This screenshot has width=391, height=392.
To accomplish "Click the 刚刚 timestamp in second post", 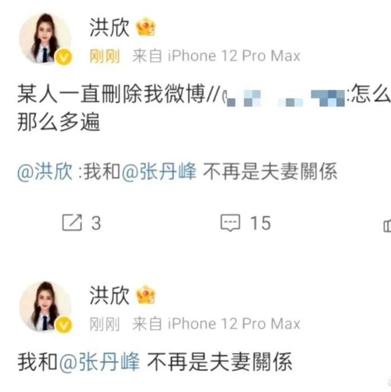I will [104, 324].
